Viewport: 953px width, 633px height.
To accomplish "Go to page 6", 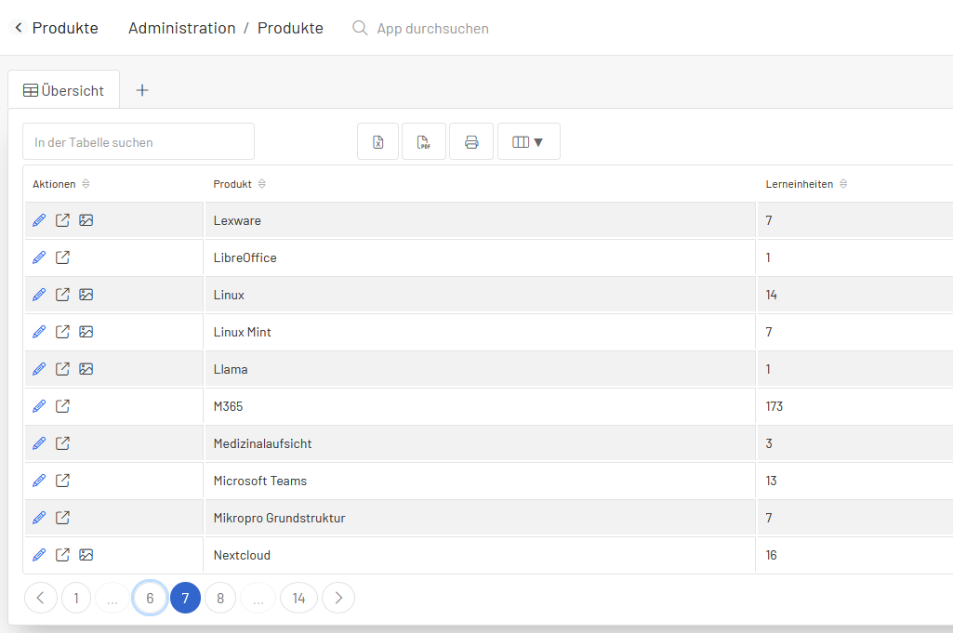I will coord(150,598).
